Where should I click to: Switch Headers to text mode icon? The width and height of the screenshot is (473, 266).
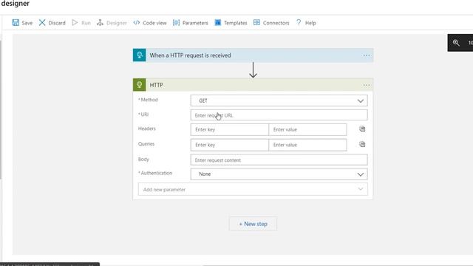coord(362,129)
